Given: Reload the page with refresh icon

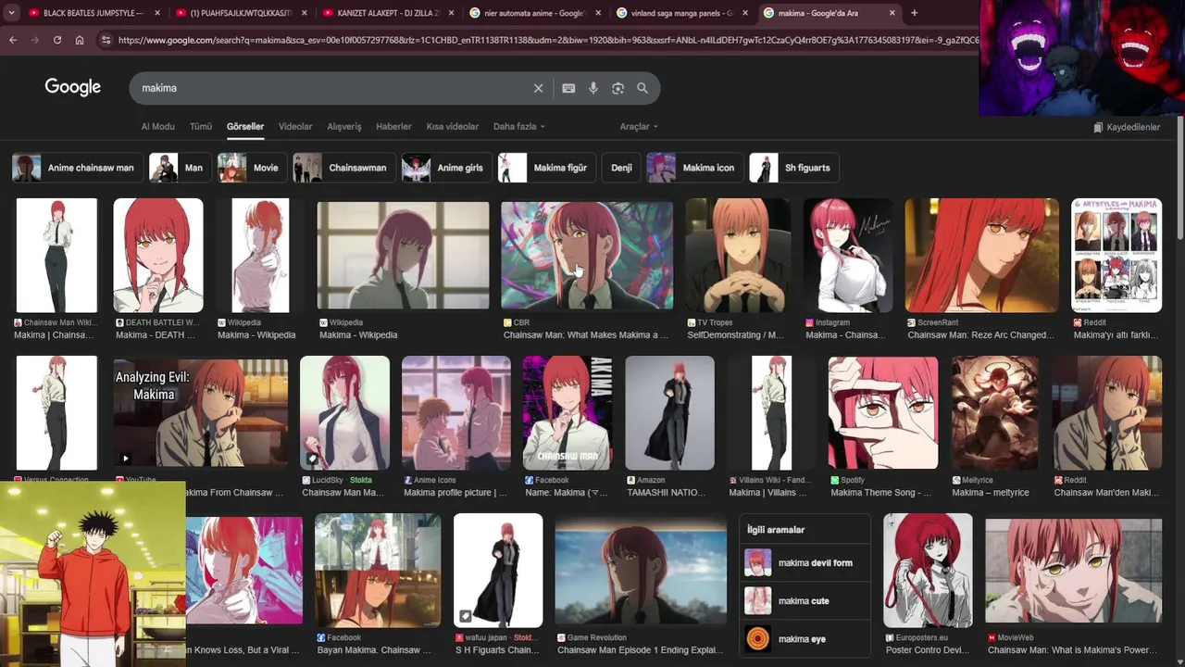Looking at the screenshot, I should (x=57, y=40).
